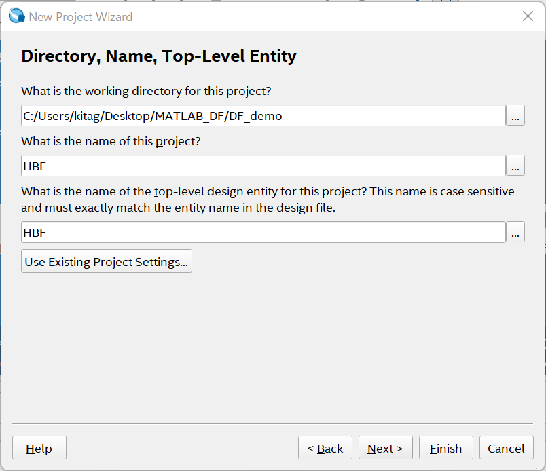546x471 pixels.
Task: Click the separator line above the wizard buttons
Action: (272, 424)
